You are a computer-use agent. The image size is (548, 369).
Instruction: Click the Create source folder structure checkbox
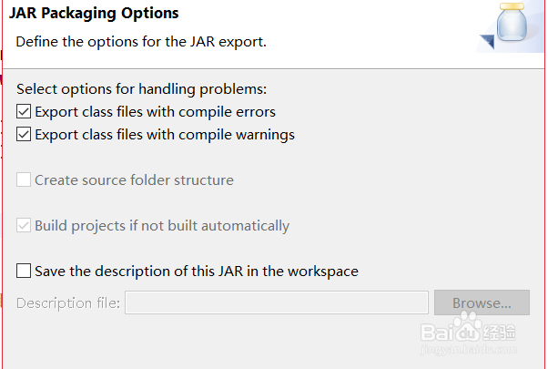(24, 179)
